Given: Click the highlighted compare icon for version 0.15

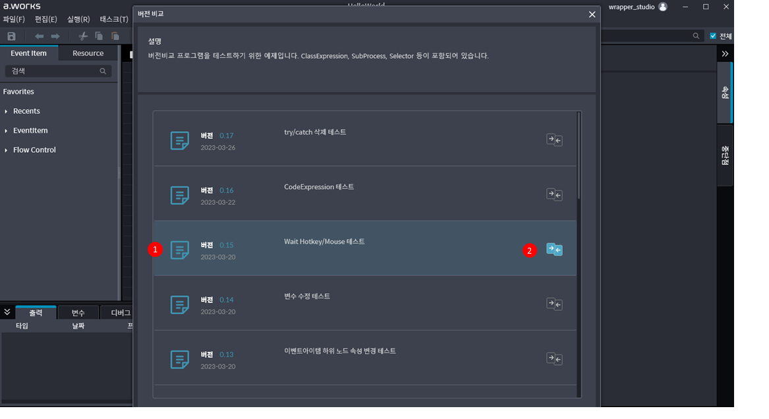Looking at the screenshot, I should click(554, 250).
